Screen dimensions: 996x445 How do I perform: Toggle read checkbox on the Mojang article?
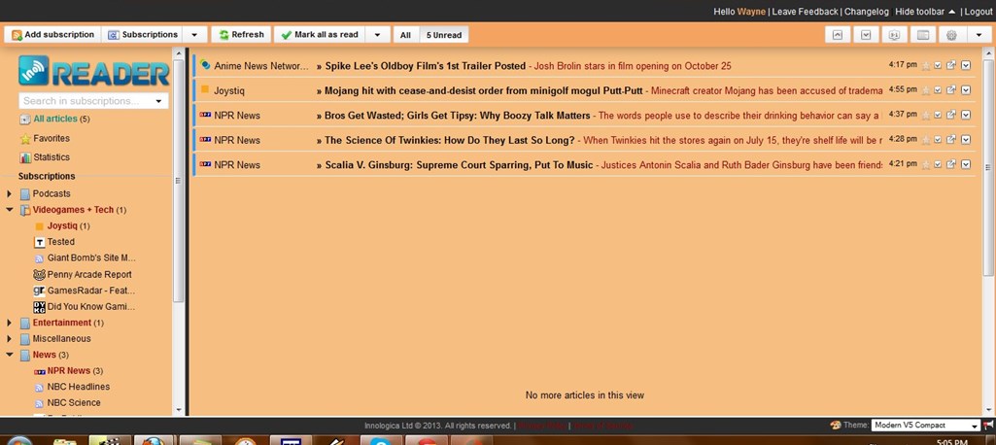939,89
